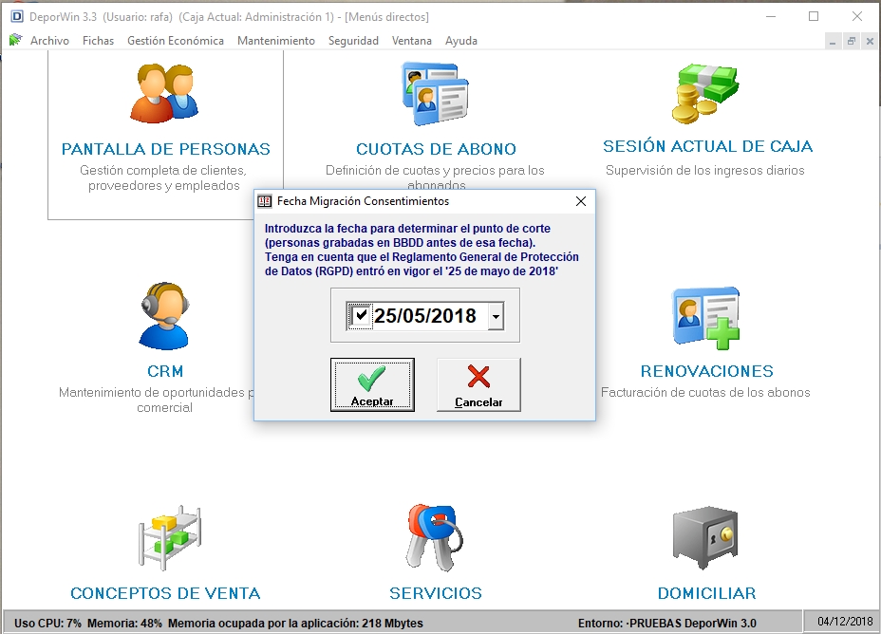Click the SERVICIOS title link
The height and width of the screenshot is (634, 881).
436,593
